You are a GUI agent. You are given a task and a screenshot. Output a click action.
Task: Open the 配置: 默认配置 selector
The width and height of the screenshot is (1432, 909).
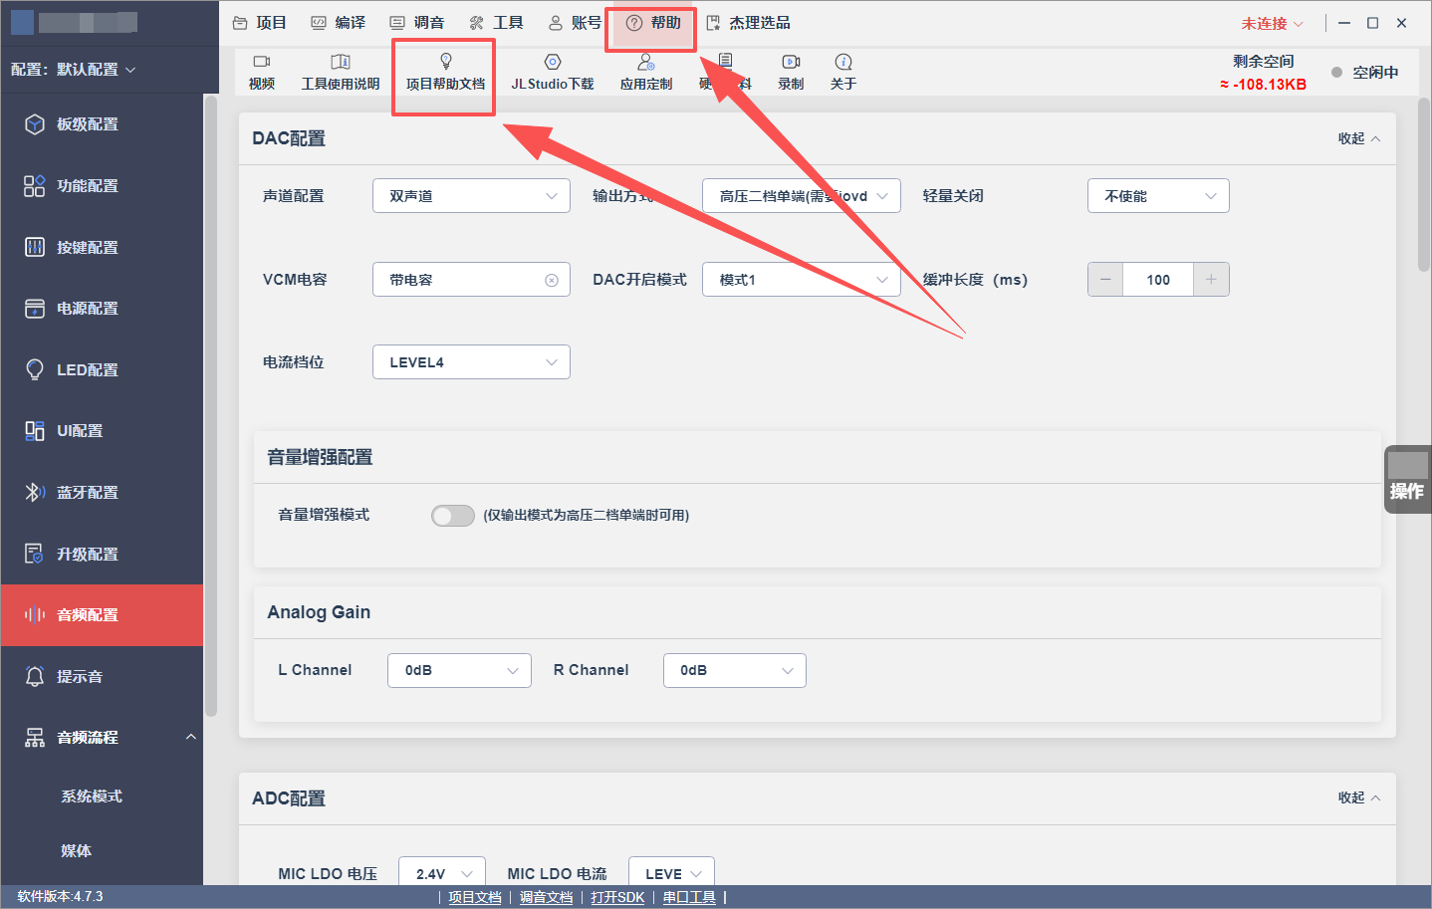(74, 70)
